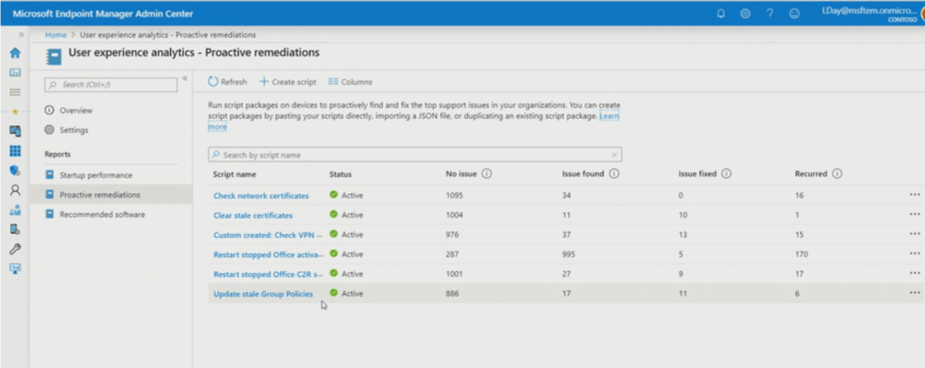Show info for Issue fixed column
The height and width of the screenshot is (368, 925).
(726, 175)
